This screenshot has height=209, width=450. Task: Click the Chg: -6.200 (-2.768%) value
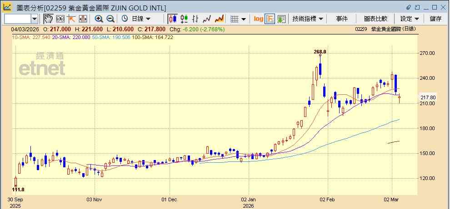point(197,29)
